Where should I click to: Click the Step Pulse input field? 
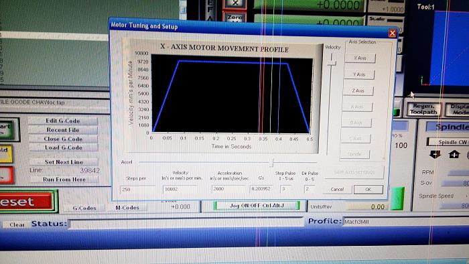[286, 189]
